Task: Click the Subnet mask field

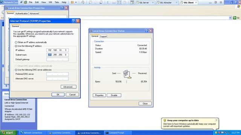Action: 57,55
